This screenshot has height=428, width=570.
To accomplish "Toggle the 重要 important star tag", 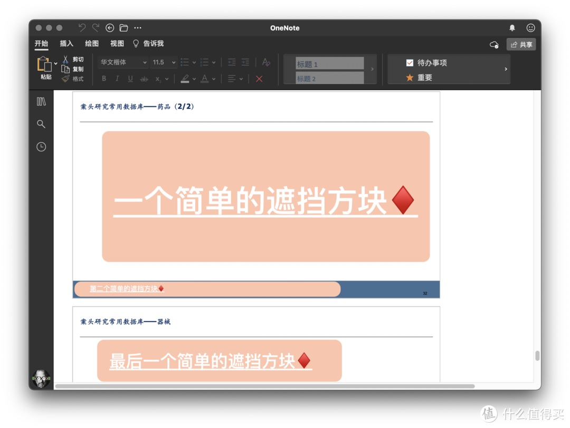I will [x=410, y=77].
